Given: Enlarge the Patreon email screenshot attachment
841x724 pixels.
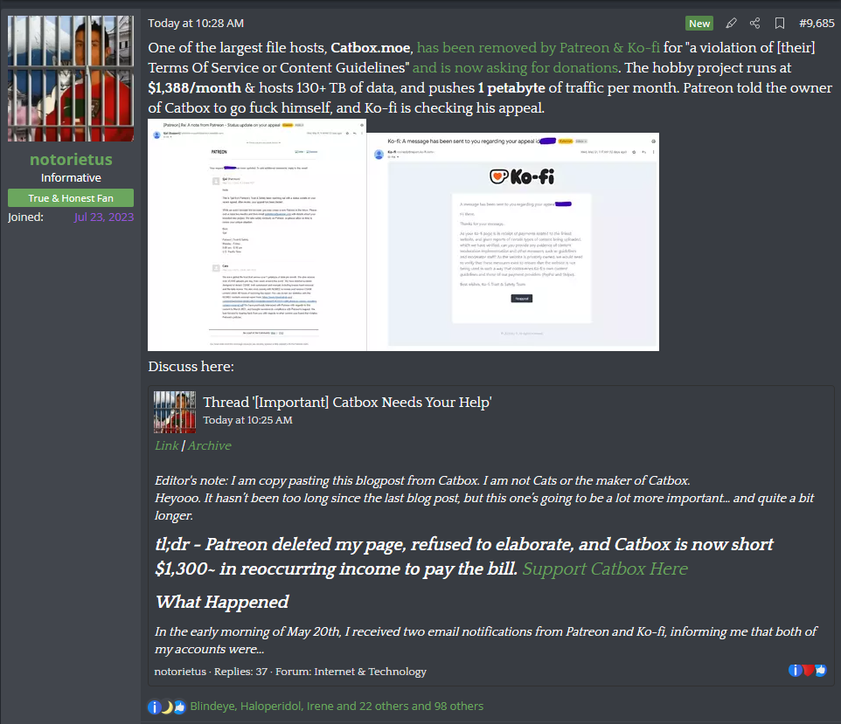Looking at the screenshot, I should [257, 235].
